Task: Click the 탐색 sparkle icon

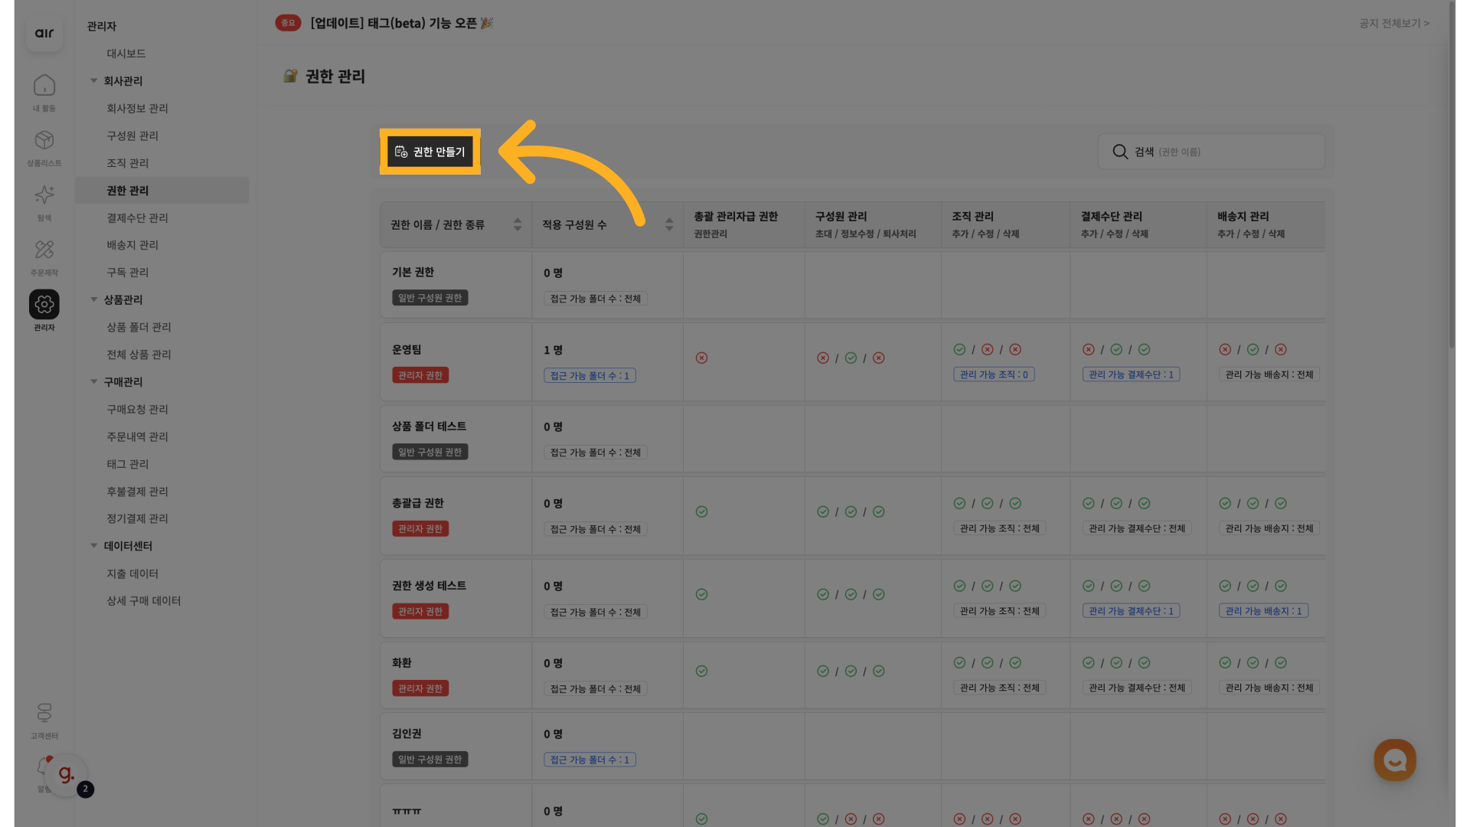Action: [44, 195]
